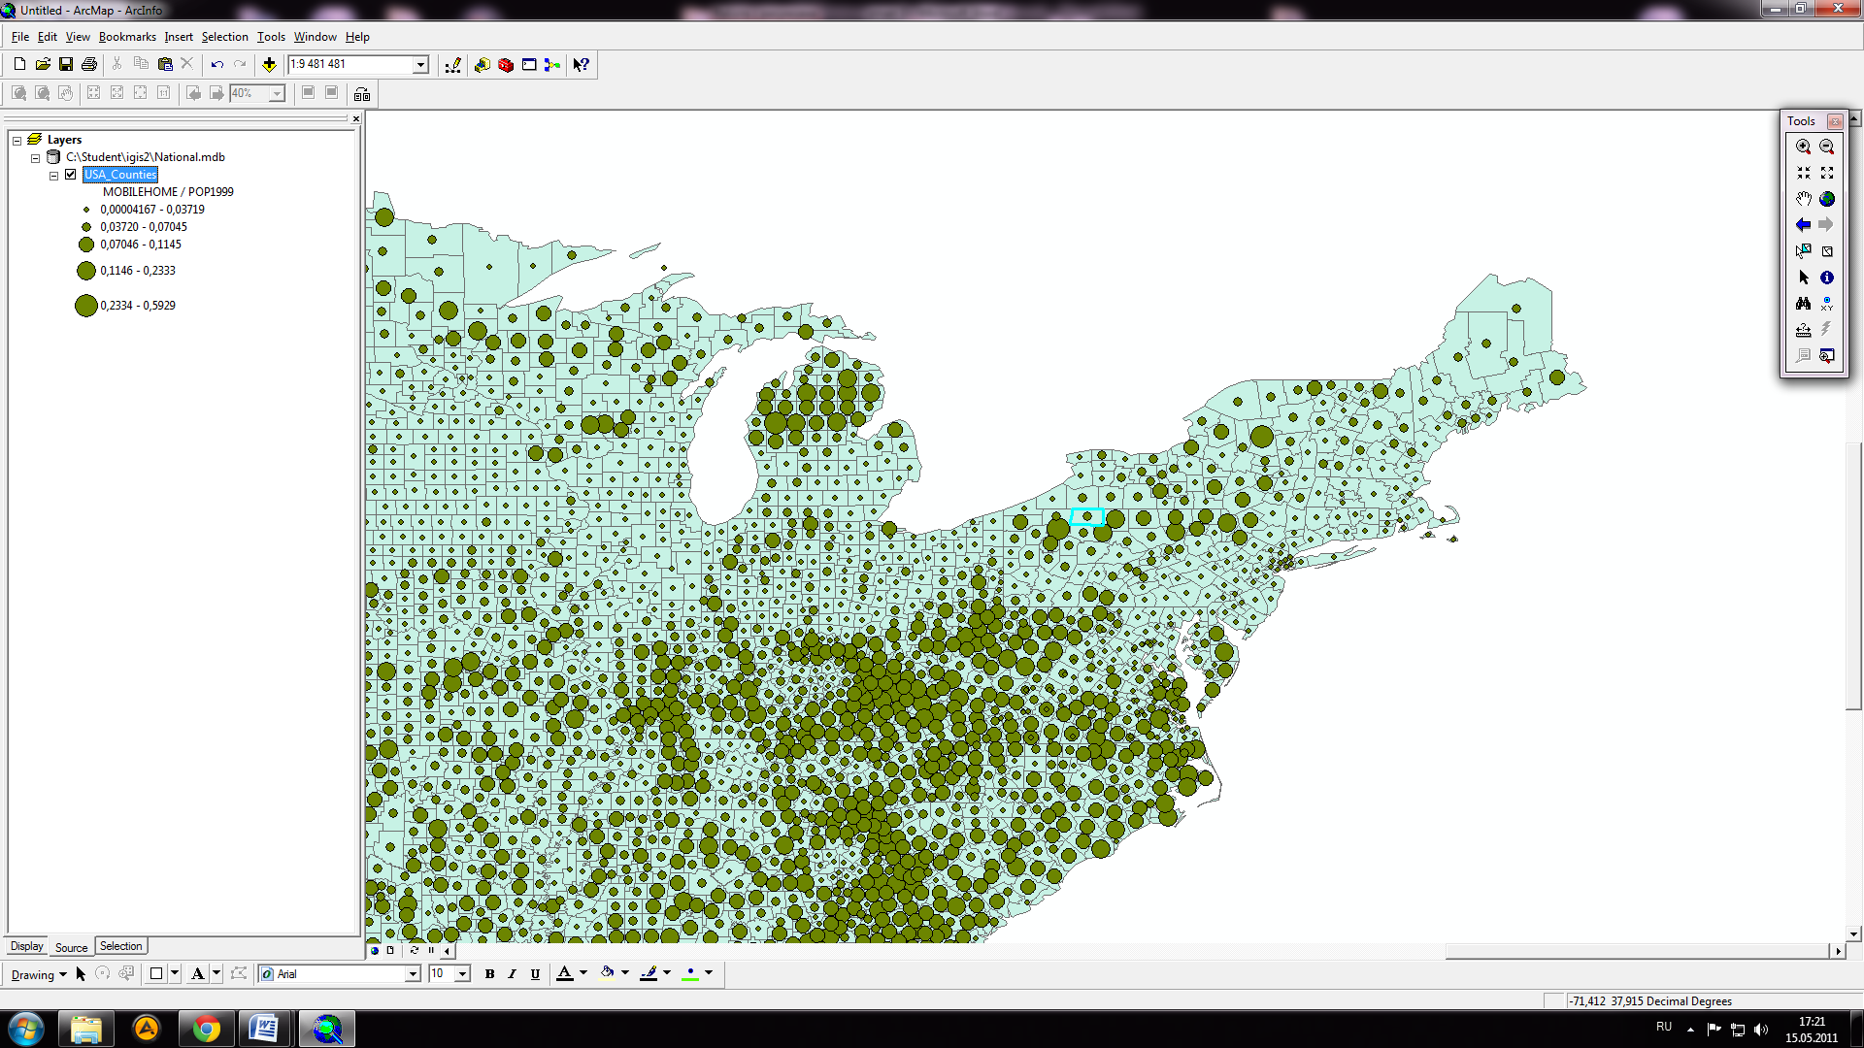This screenshot has height=1048, width=1864.
Task: Open the Arial font dropdown
Action: point(413,974)
